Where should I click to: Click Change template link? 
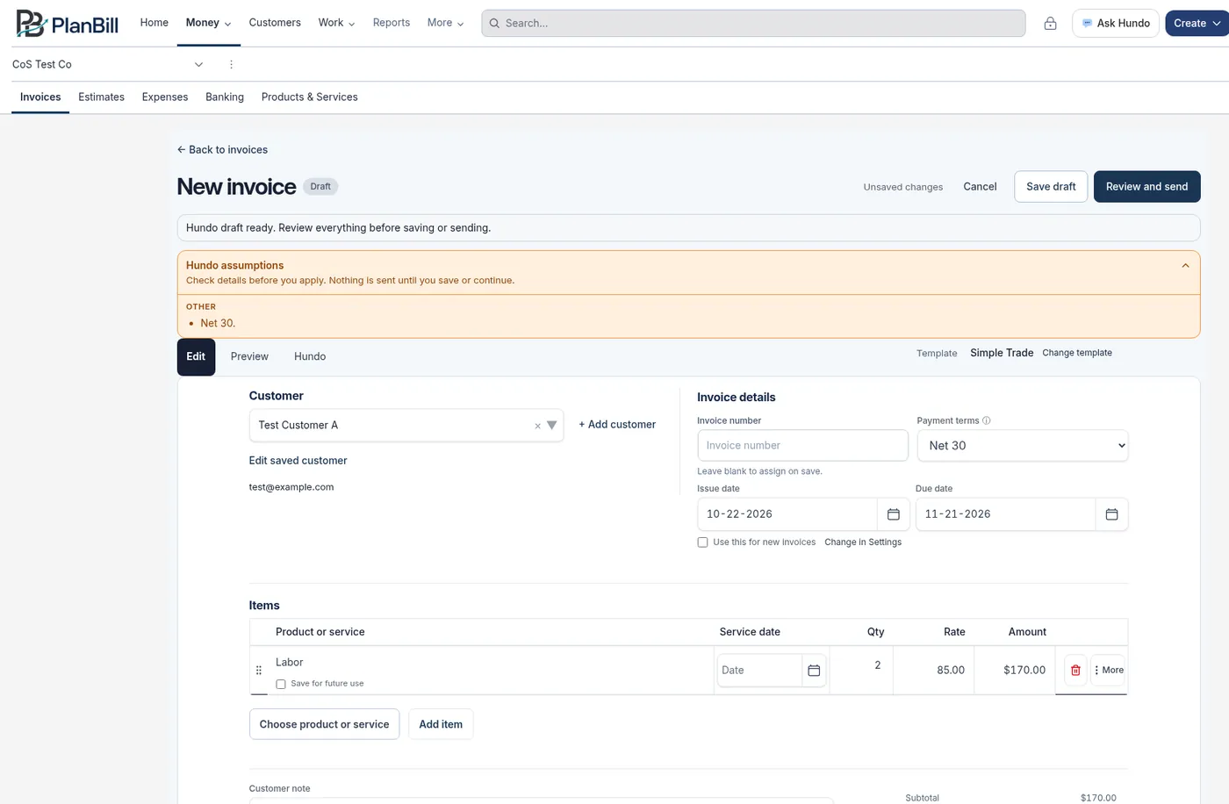1077,353
